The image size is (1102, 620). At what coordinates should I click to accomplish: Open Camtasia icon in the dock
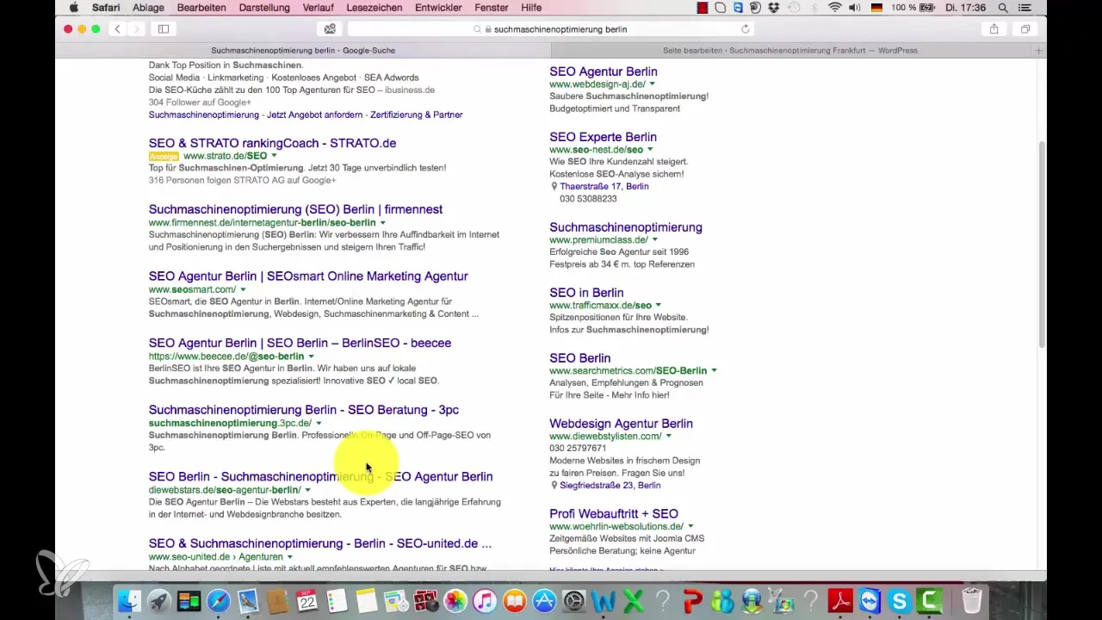click(930, 600)
